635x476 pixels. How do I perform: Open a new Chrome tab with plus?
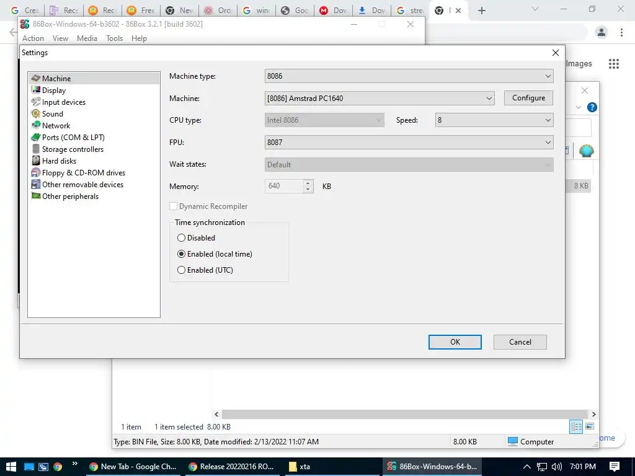click(x=481, y=11)
